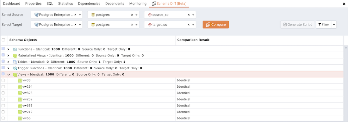Click the Filter button
The height and width of the screenshot is (122, 348).
coord(324,25)
